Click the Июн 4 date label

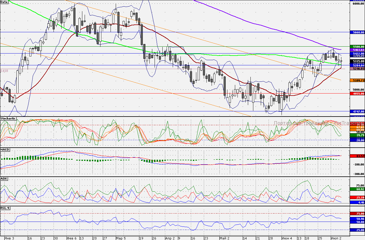click(x=287, y=238)
